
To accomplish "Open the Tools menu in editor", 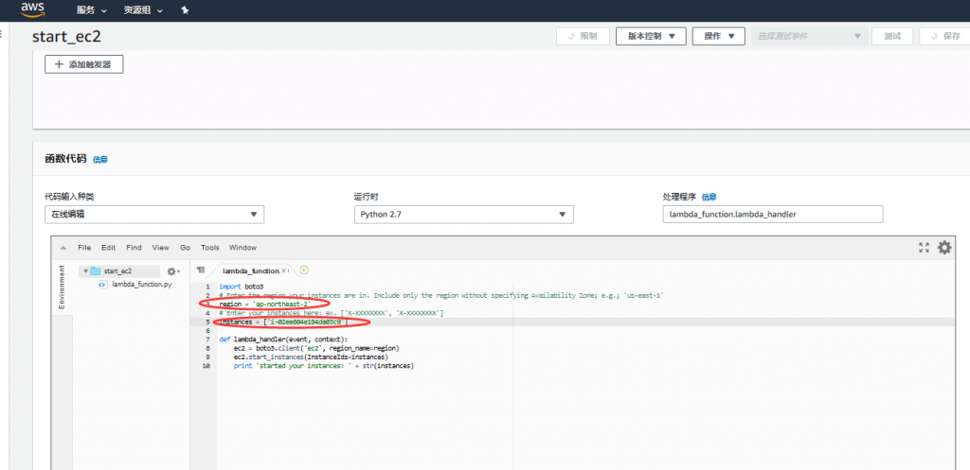I will pos(209,248).
